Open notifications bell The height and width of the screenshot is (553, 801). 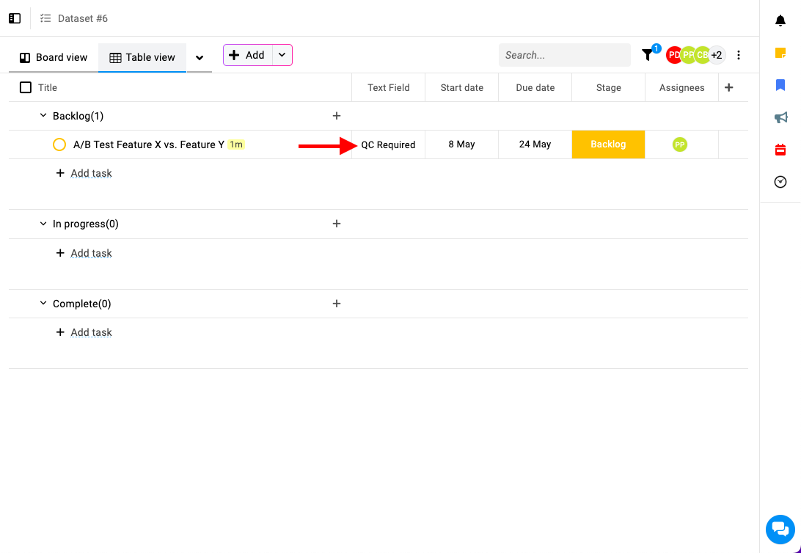[780, 21]
